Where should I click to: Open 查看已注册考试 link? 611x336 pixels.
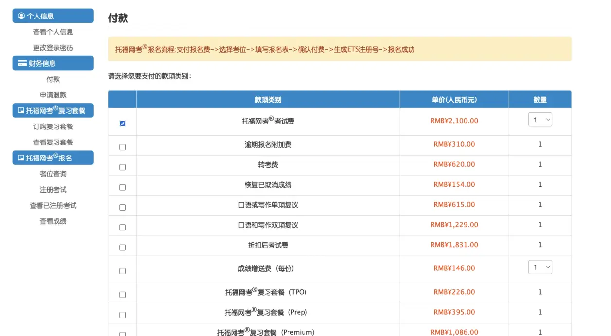tap(53, 205)
